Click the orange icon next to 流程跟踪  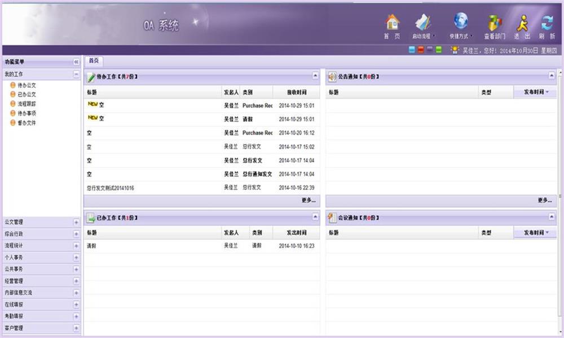pyautogui.click(x=13, y=104)
